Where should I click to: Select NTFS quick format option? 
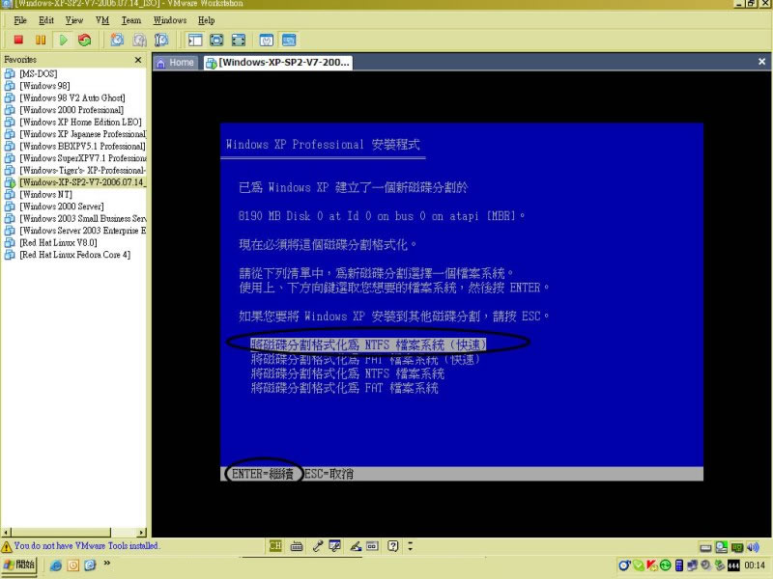pos(368,345)
